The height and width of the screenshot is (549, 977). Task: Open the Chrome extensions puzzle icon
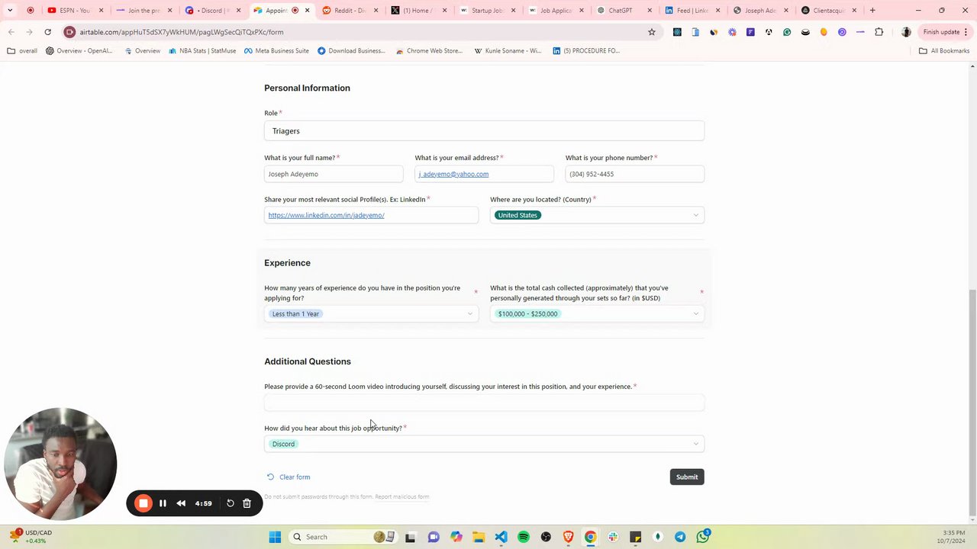click(x=879, y=32)
